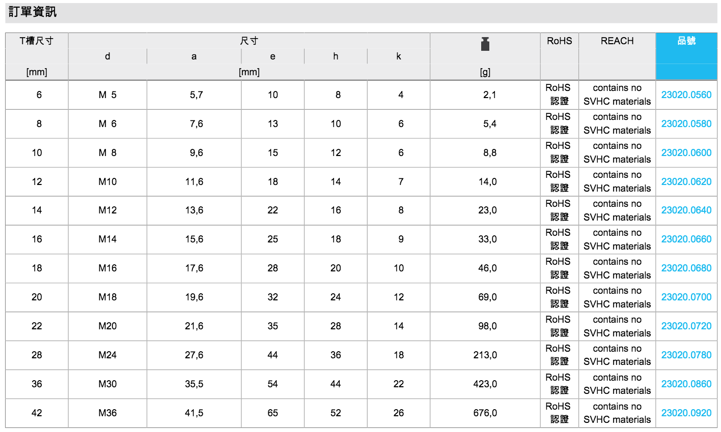Open part 23020.0720 for M20 thread
721x432 pixels.
click(x=686, y=326)
